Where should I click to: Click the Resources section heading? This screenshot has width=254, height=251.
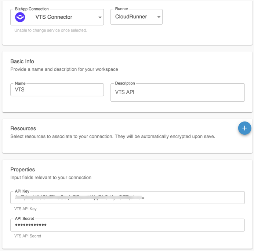click(23, 128)
